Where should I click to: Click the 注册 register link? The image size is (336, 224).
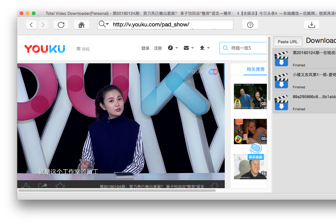(158, 48)
